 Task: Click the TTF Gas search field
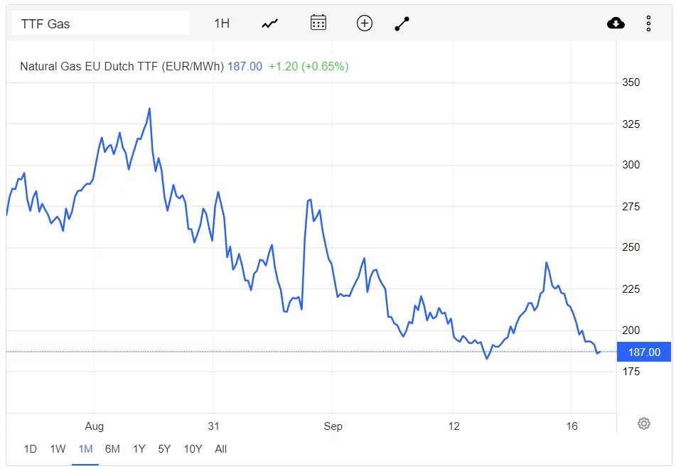click(101, 23)
